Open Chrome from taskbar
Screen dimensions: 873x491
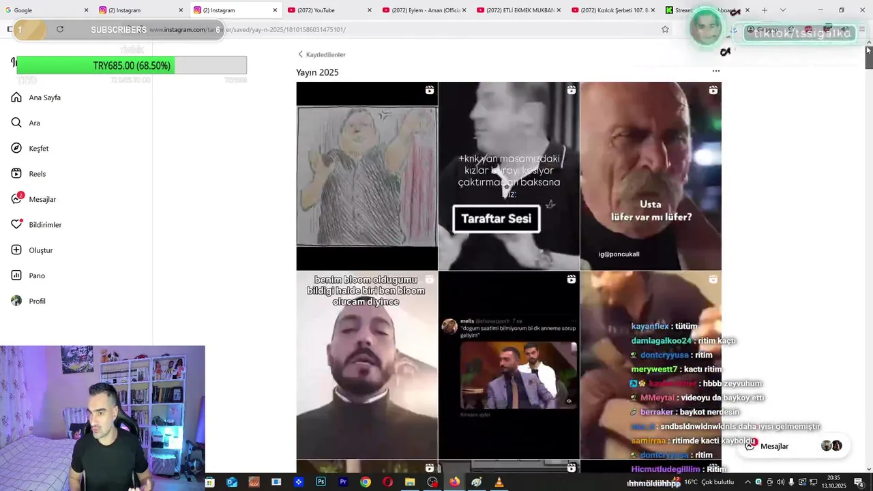(x=366, y=482)
